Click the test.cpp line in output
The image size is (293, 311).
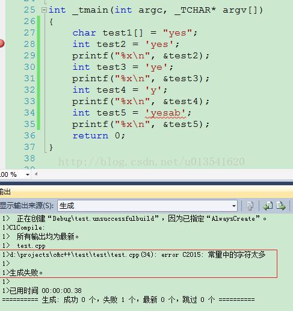(x=31, y=246)
